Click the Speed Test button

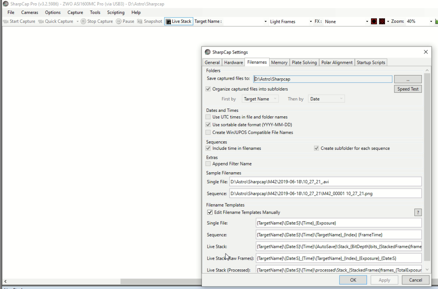coord(408,89)
